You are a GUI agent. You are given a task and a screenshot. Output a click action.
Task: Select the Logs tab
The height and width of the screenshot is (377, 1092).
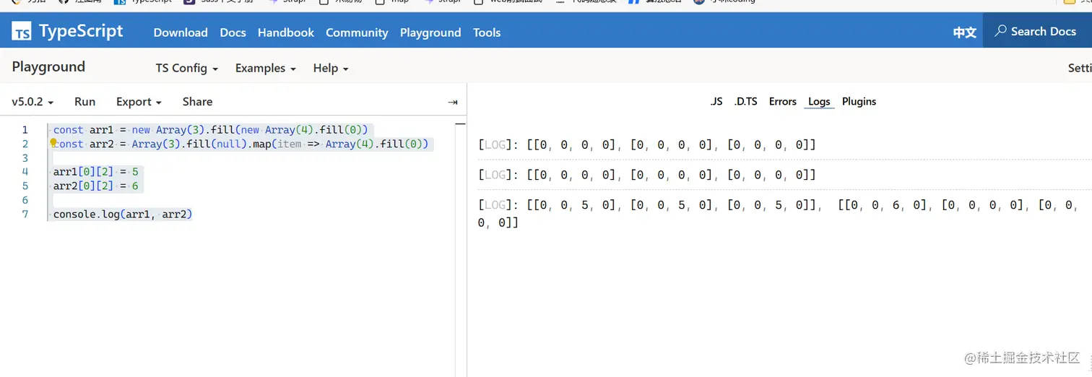pos(819,102)
